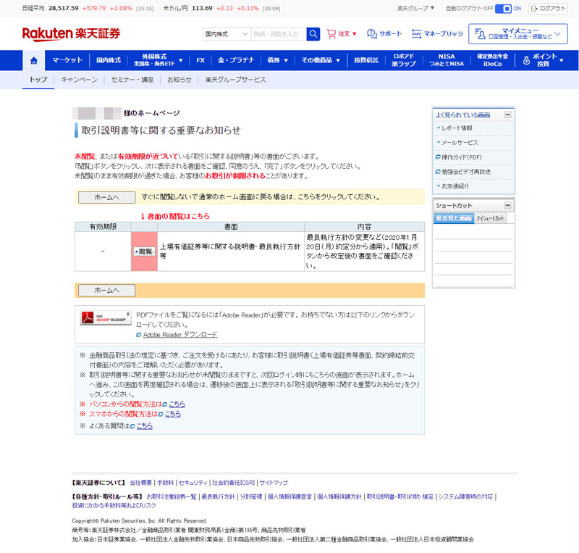Screen dimensions: 579x553
Task: Click the stock name search input field
Action: (278, 34)
